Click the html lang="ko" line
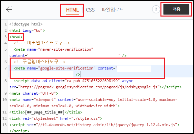The height and width of the screenshot is (134, 194). (x=27, y=30)
